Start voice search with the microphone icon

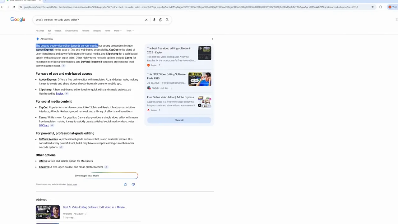coord(154,20)
